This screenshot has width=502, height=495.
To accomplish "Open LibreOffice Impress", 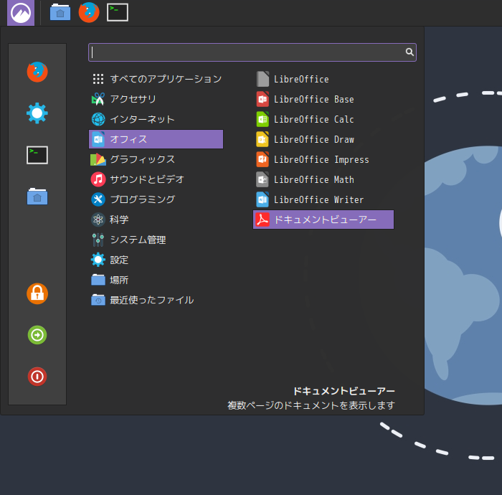I will [x=321, y=159].
